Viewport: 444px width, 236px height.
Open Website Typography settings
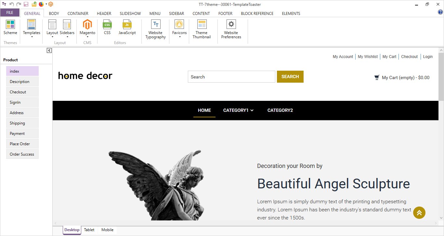click(155, 29)
